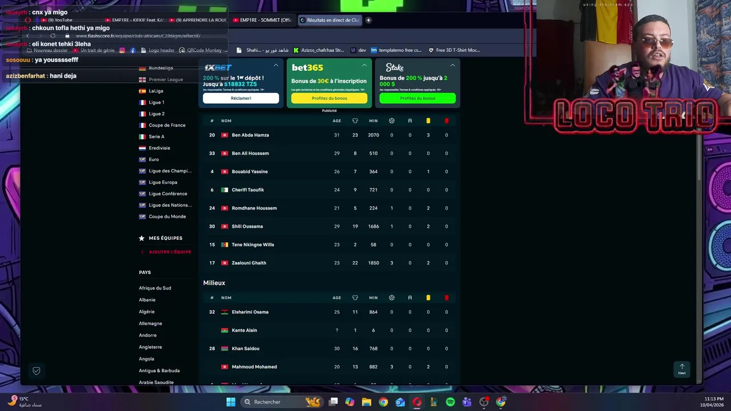This screenshot has width=731, height=411.
Task: Click the red card icon in Milieux table header
Action: [x=447, y=298]
